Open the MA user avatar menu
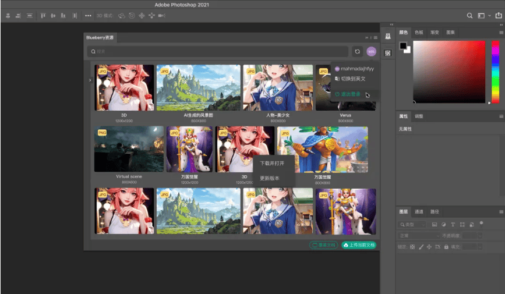 [x=371, y=52]
